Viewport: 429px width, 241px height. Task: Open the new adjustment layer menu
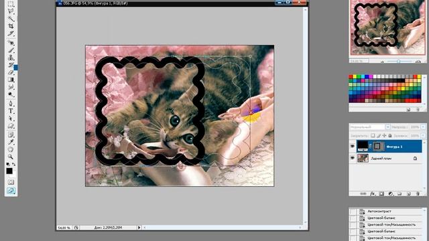391,193
